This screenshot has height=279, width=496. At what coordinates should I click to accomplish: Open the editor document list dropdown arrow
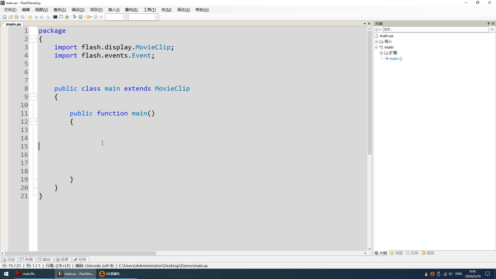(x=365, y=24)
